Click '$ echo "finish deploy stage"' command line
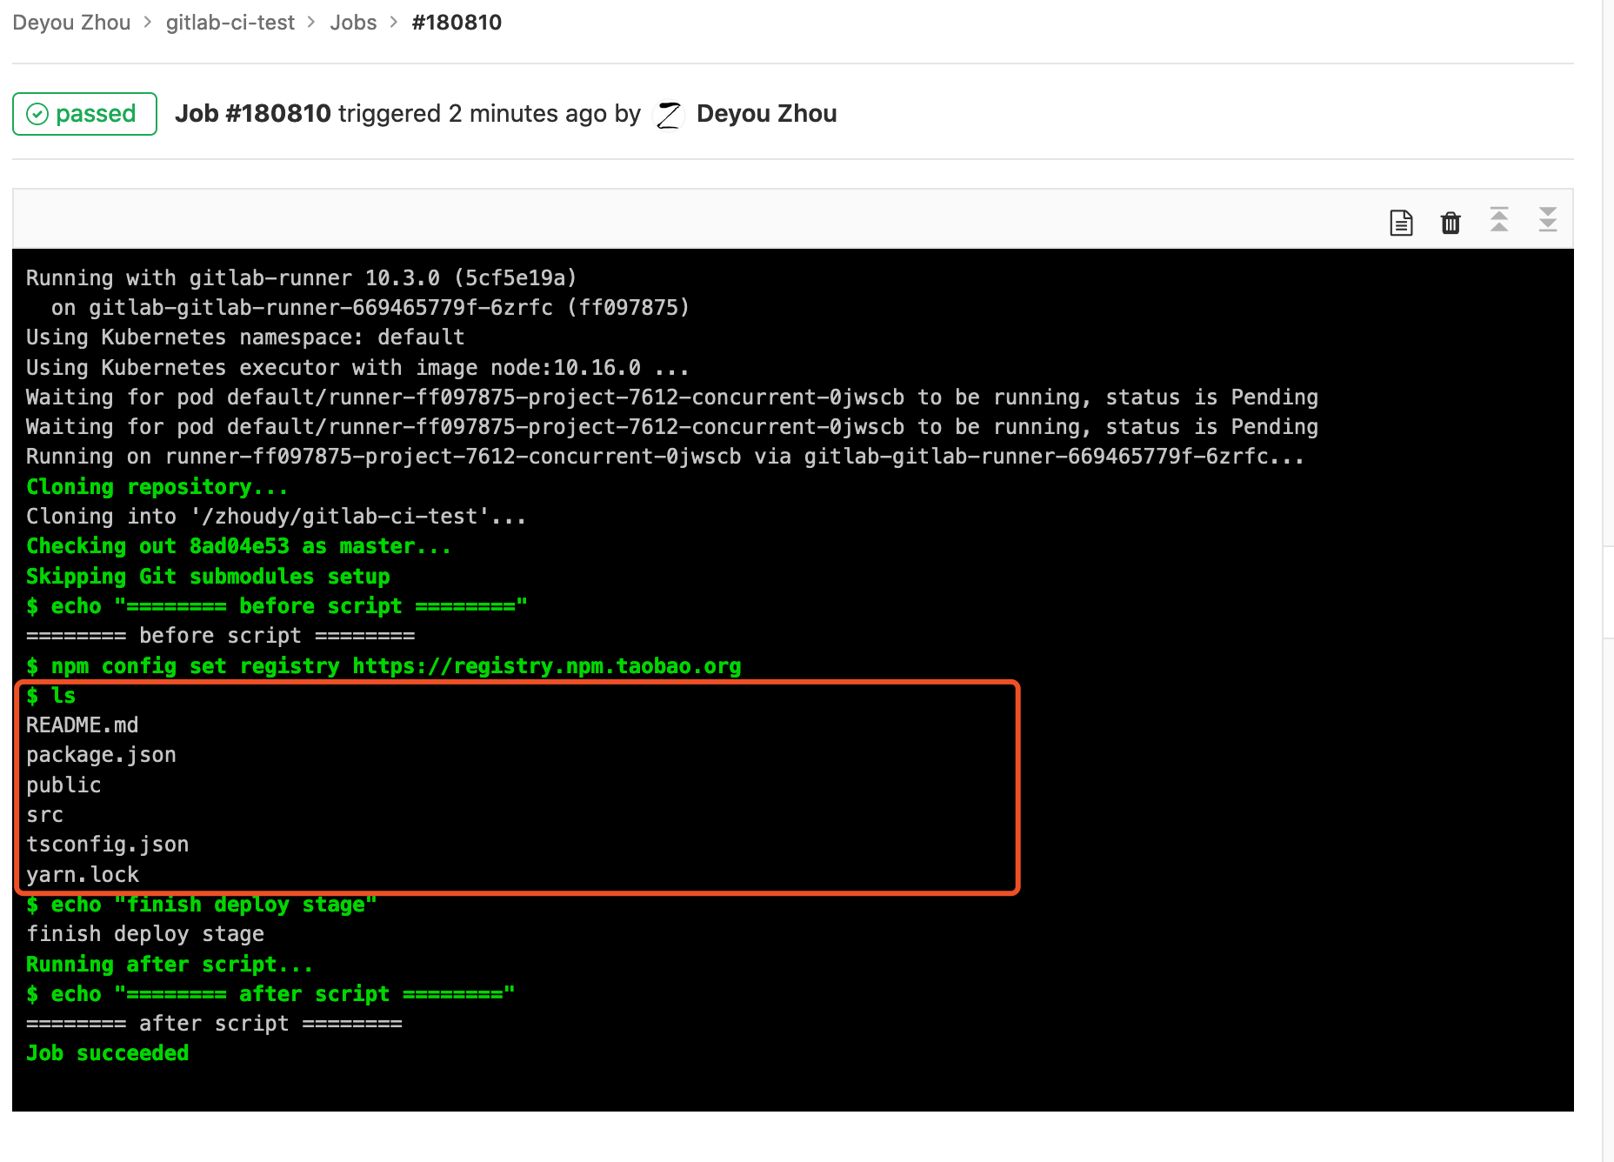Image resolution: width=1614 pixels, height=1162 pixels. pos(201,905)
